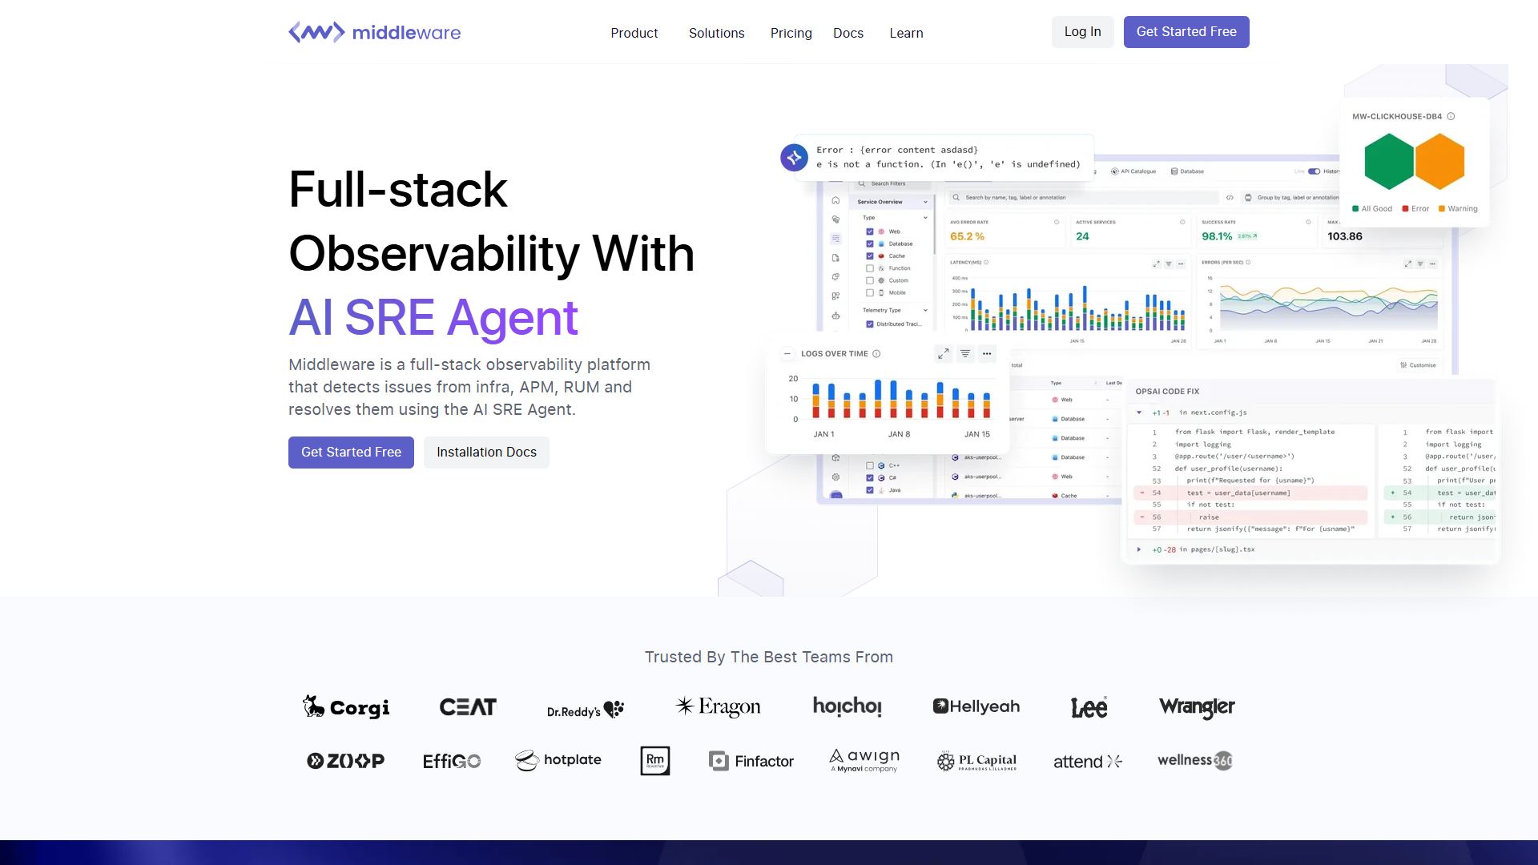Collapse the next.config.js diff triangle
1538x865 pixels.
click(1139, 412)
